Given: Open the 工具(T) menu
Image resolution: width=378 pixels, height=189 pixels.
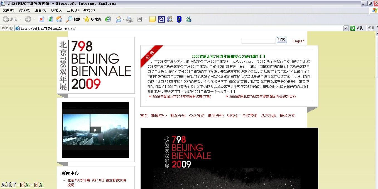Looking at the screenshot, I should [73, 10].
